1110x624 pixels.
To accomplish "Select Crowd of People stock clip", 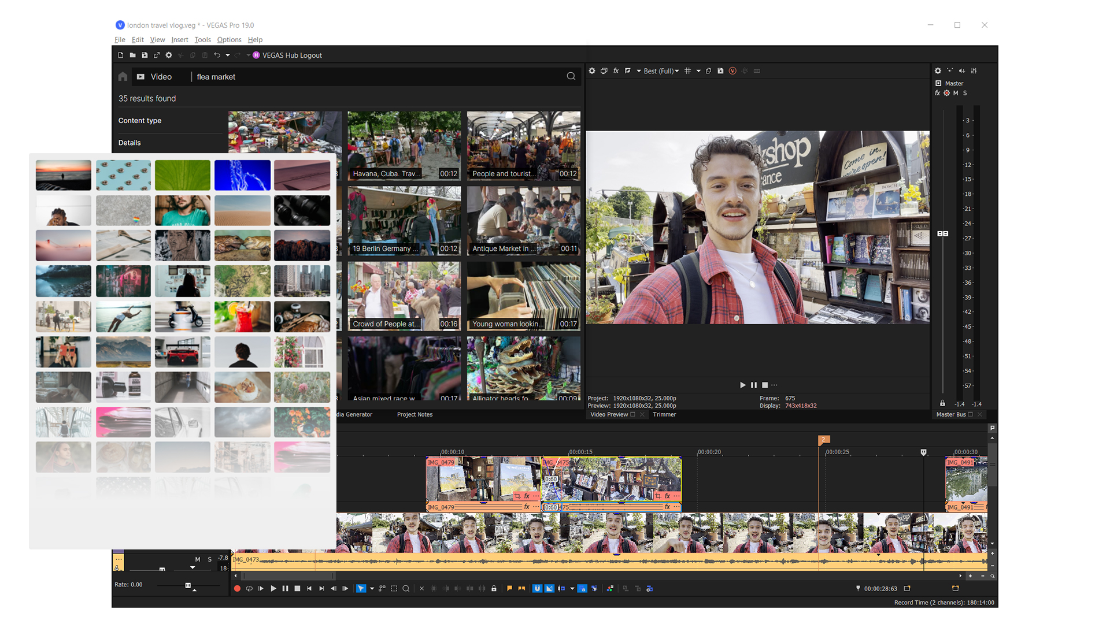I will click(404, 296).
